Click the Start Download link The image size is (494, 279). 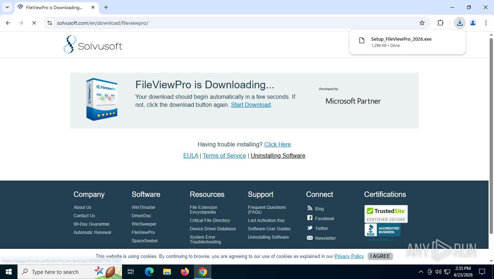(251, 105)
